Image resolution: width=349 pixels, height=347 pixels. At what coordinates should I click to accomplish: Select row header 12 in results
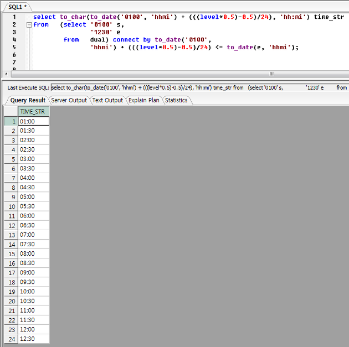(11, 225)
